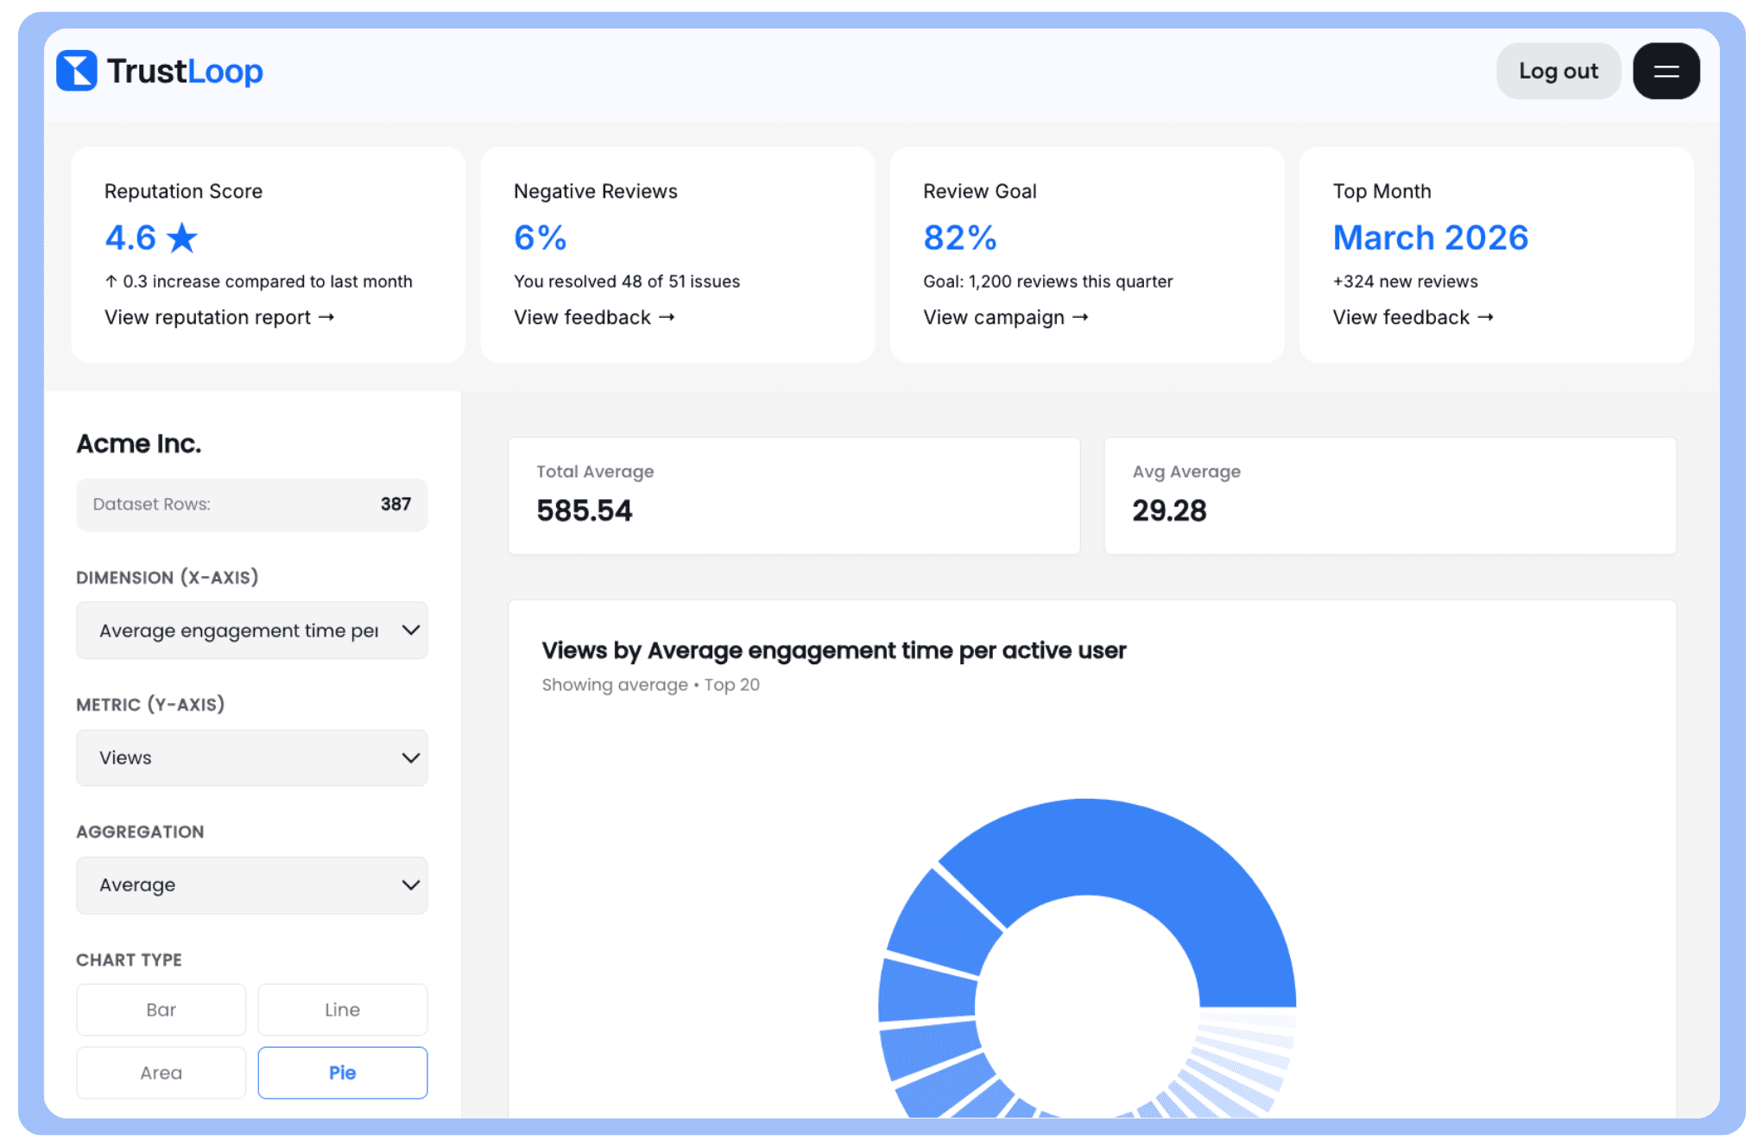Open the hamburger navigation menu
Image resolution: width=1764 pixels, height=1147 pixels.
coord(1665,70)
